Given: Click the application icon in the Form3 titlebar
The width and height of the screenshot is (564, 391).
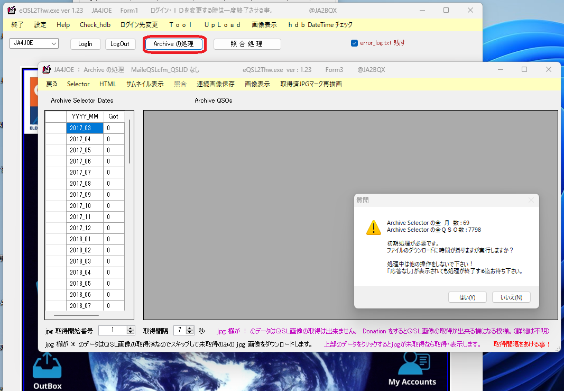Looking at the screenshot, I should [47, 69].
